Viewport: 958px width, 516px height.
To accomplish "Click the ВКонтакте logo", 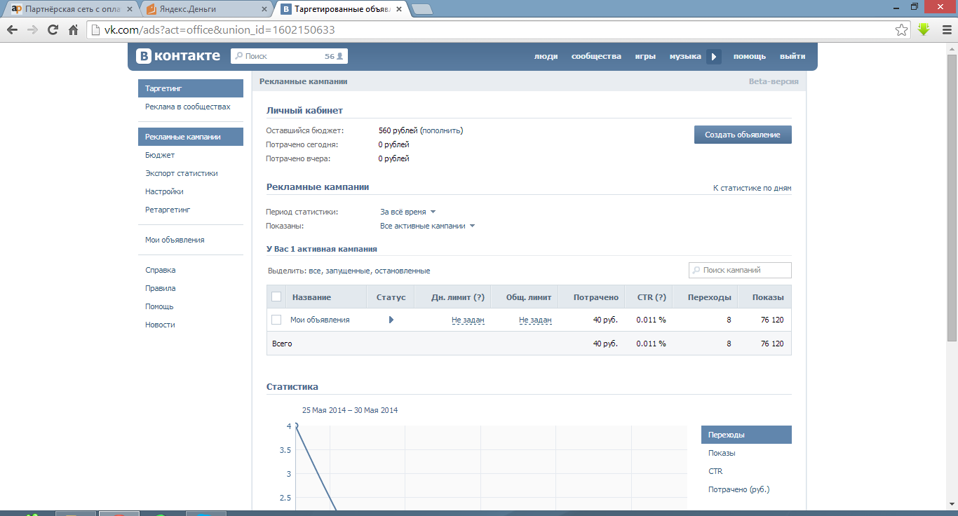I will coord(178,56).
